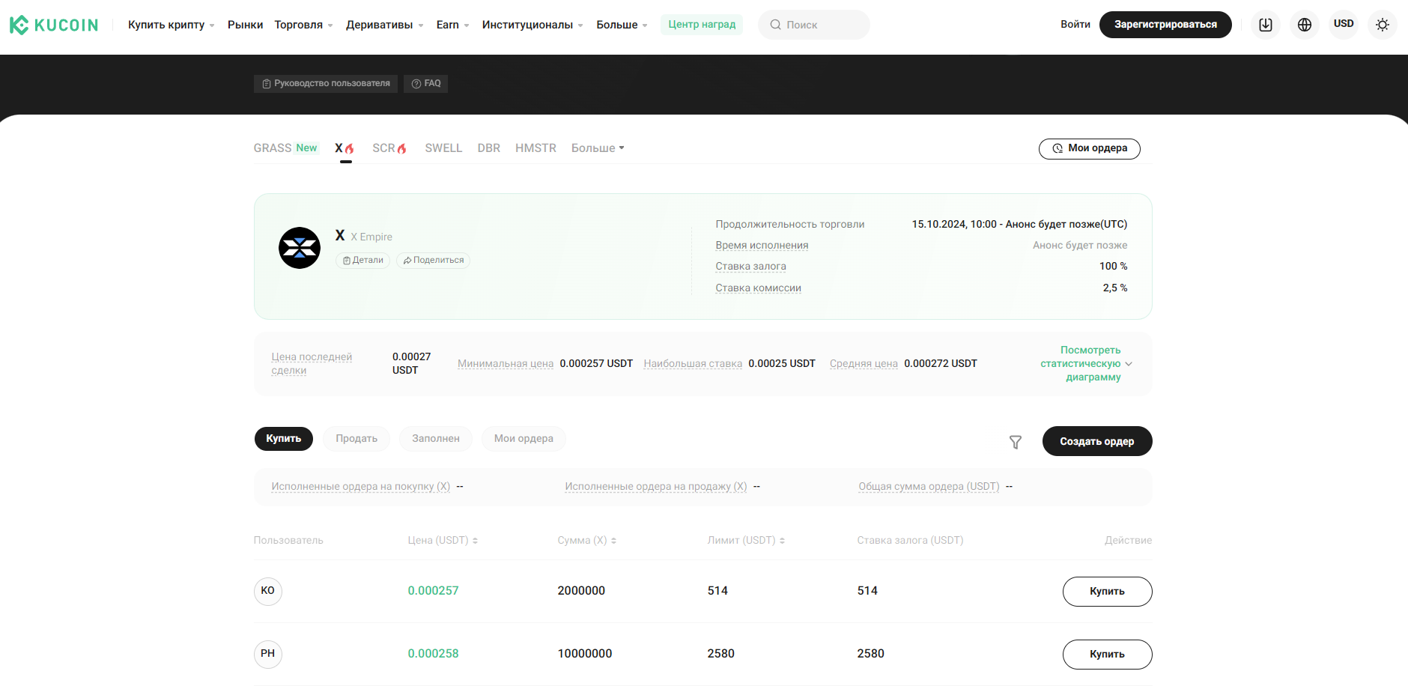Click the 10000000 amount cell

(585, 654)
